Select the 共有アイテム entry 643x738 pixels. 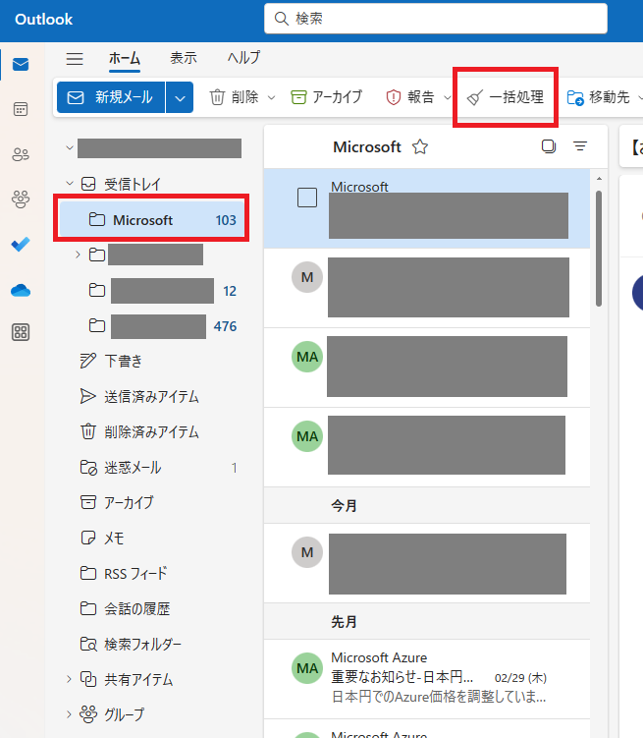click(126, 679)
